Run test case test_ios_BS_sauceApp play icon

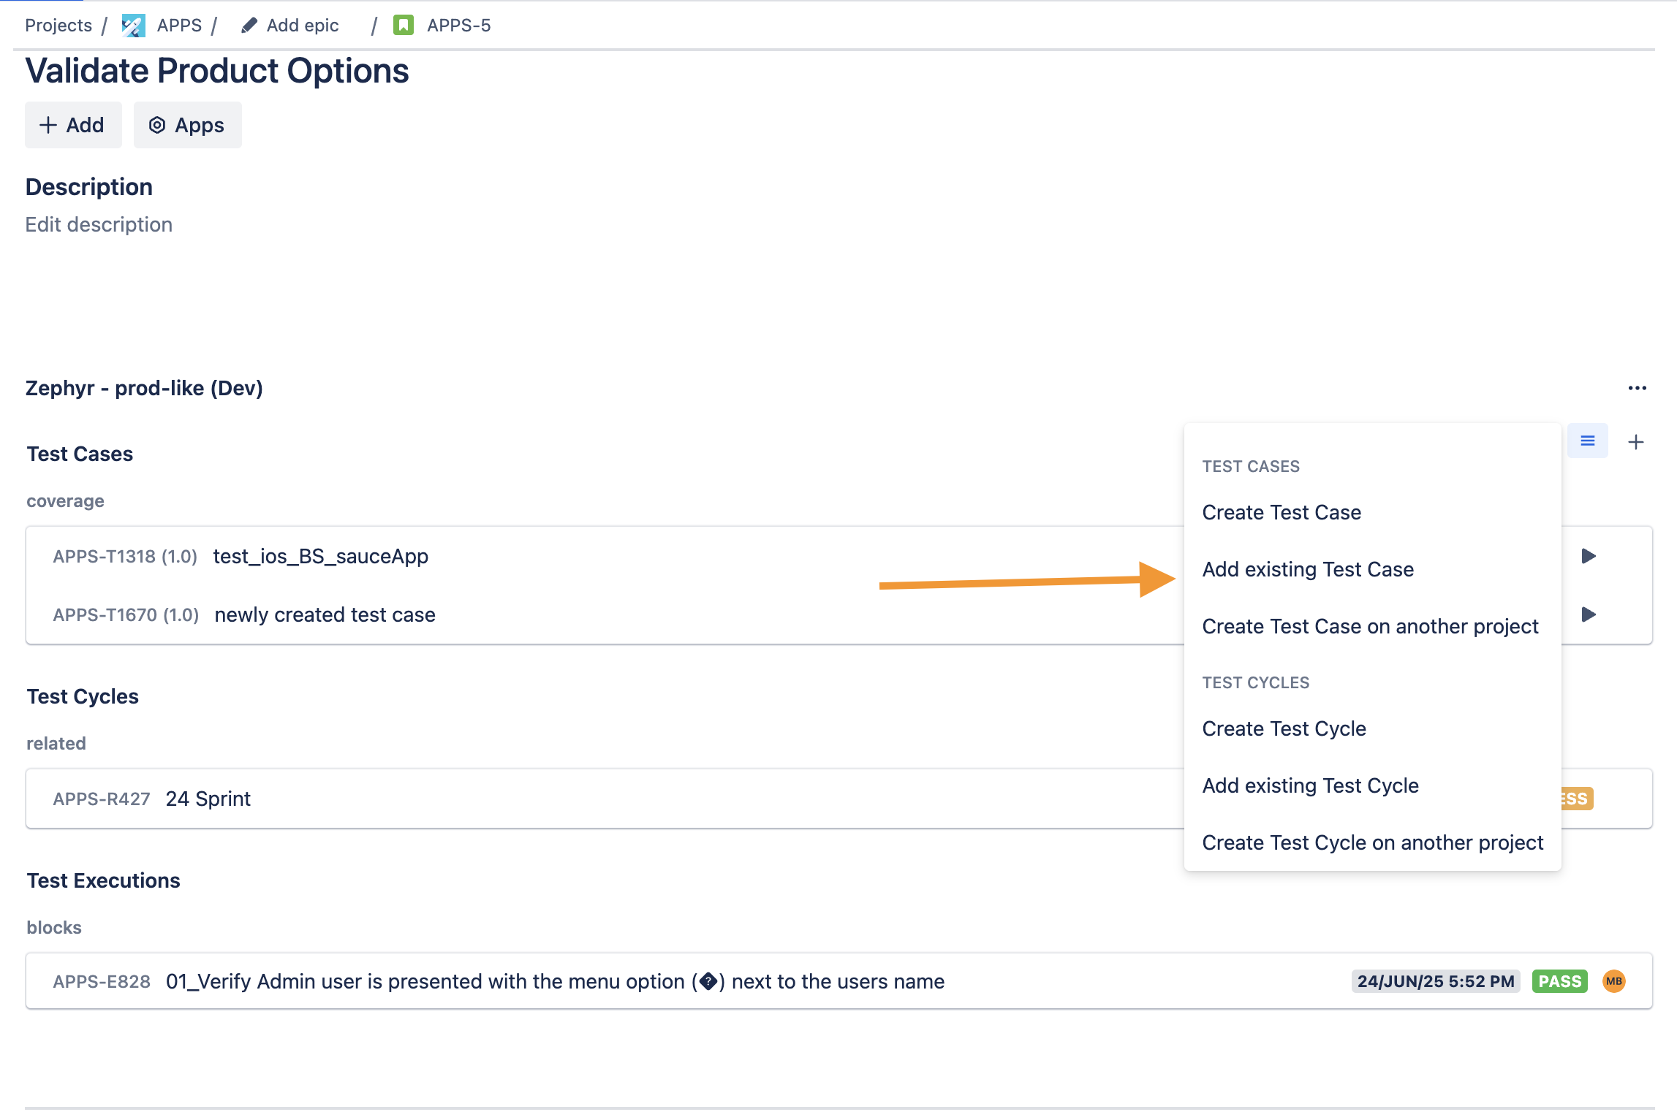[x=1589, y=556]
